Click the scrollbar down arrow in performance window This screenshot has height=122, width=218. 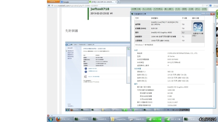214,106
